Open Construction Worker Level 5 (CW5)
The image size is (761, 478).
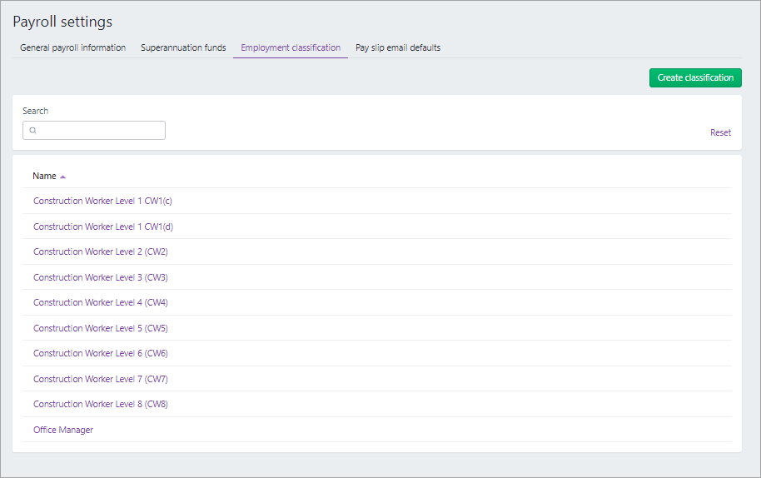pyautogui.click(x=101, y=329)
